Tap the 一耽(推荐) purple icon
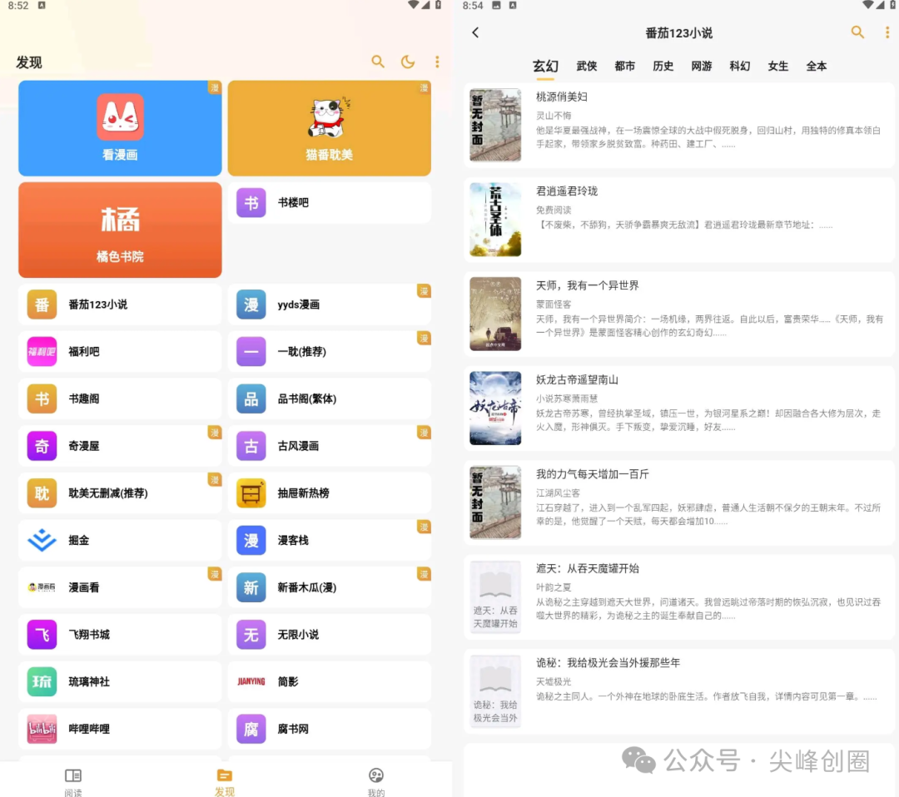The width and height of the screenshot is (899, 797). (x=251, y=351)
